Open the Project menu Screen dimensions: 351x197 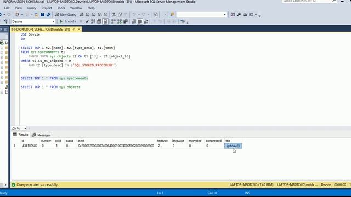pos(47,8)
